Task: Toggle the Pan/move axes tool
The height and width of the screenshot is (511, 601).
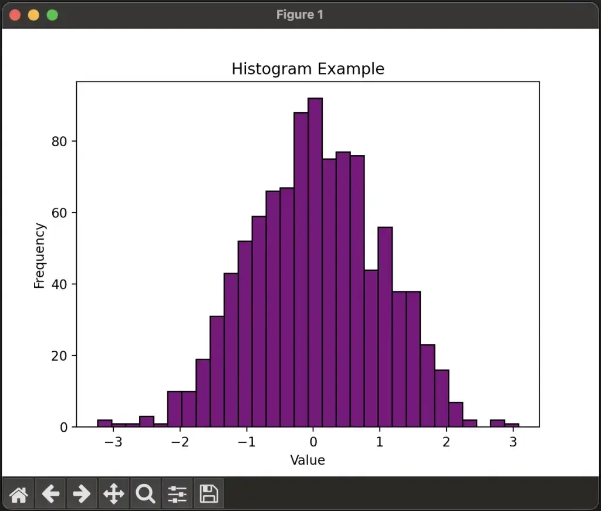Action: (113, 494)
